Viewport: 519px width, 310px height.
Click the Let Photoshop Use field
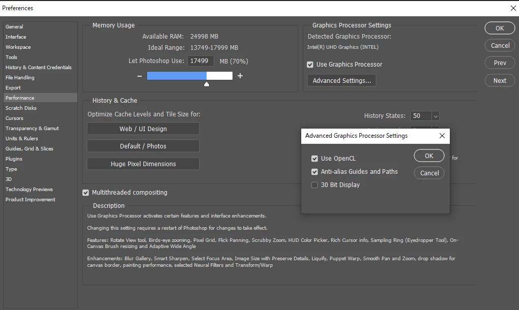[201, 61]
